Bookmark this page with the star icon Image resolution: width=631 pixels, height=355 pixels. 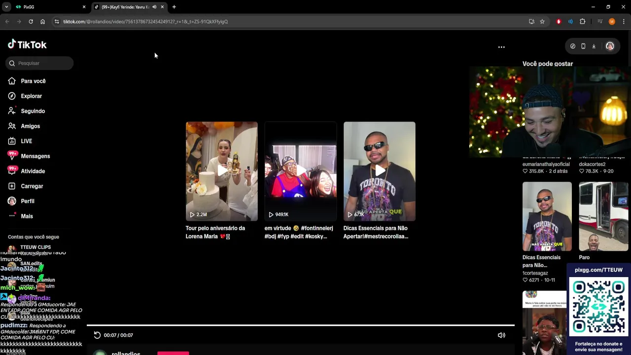pyautogui.click(x=542, y=22)
